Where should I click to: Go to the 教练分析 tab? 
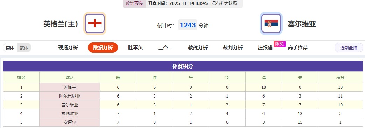tap(198, 48)
